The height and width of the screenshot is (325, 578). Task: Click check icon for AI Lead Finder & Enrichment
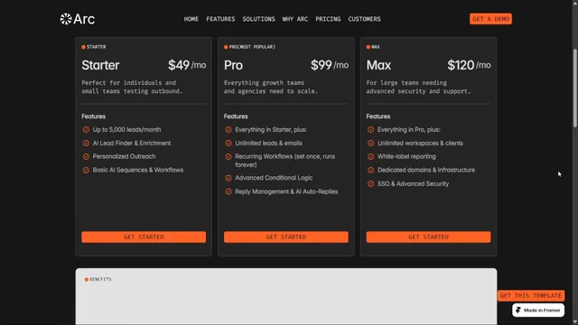tap(86, 143)
